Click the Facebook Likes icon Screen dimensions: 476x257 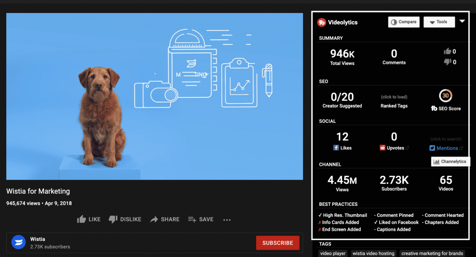pos(336,148)
